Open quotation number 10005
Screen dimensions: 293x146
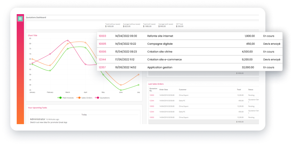[102, 44]
